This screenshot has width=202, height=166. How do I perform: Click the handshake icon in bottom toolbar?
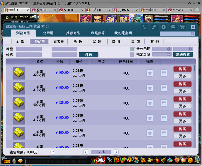pos(177,160)
